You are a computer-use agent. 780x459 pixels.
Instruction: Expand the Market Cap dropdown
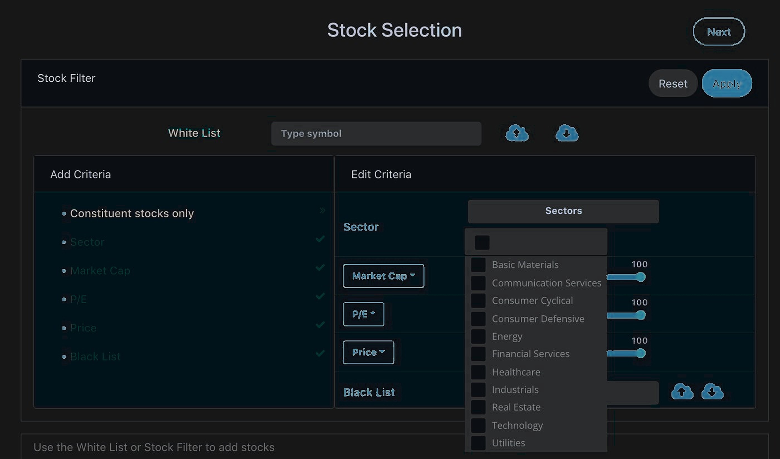(x=384, y=276)
